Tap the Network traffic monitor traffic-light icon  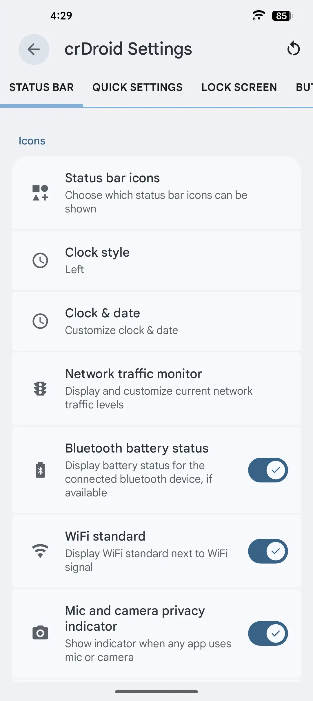point(40,389)
